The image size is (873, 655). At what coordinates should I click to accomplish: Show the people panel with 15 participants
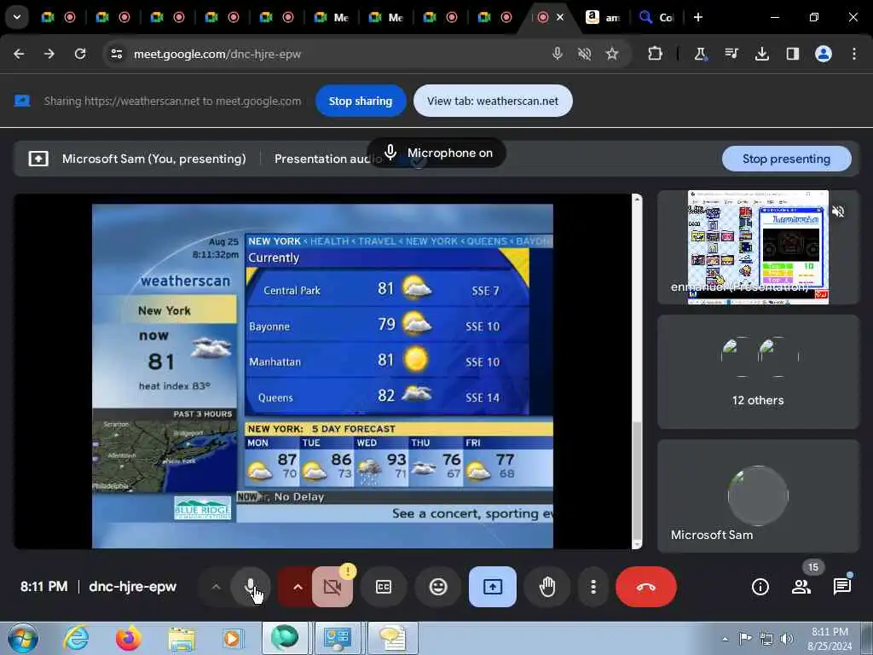(x=801, y=587)
